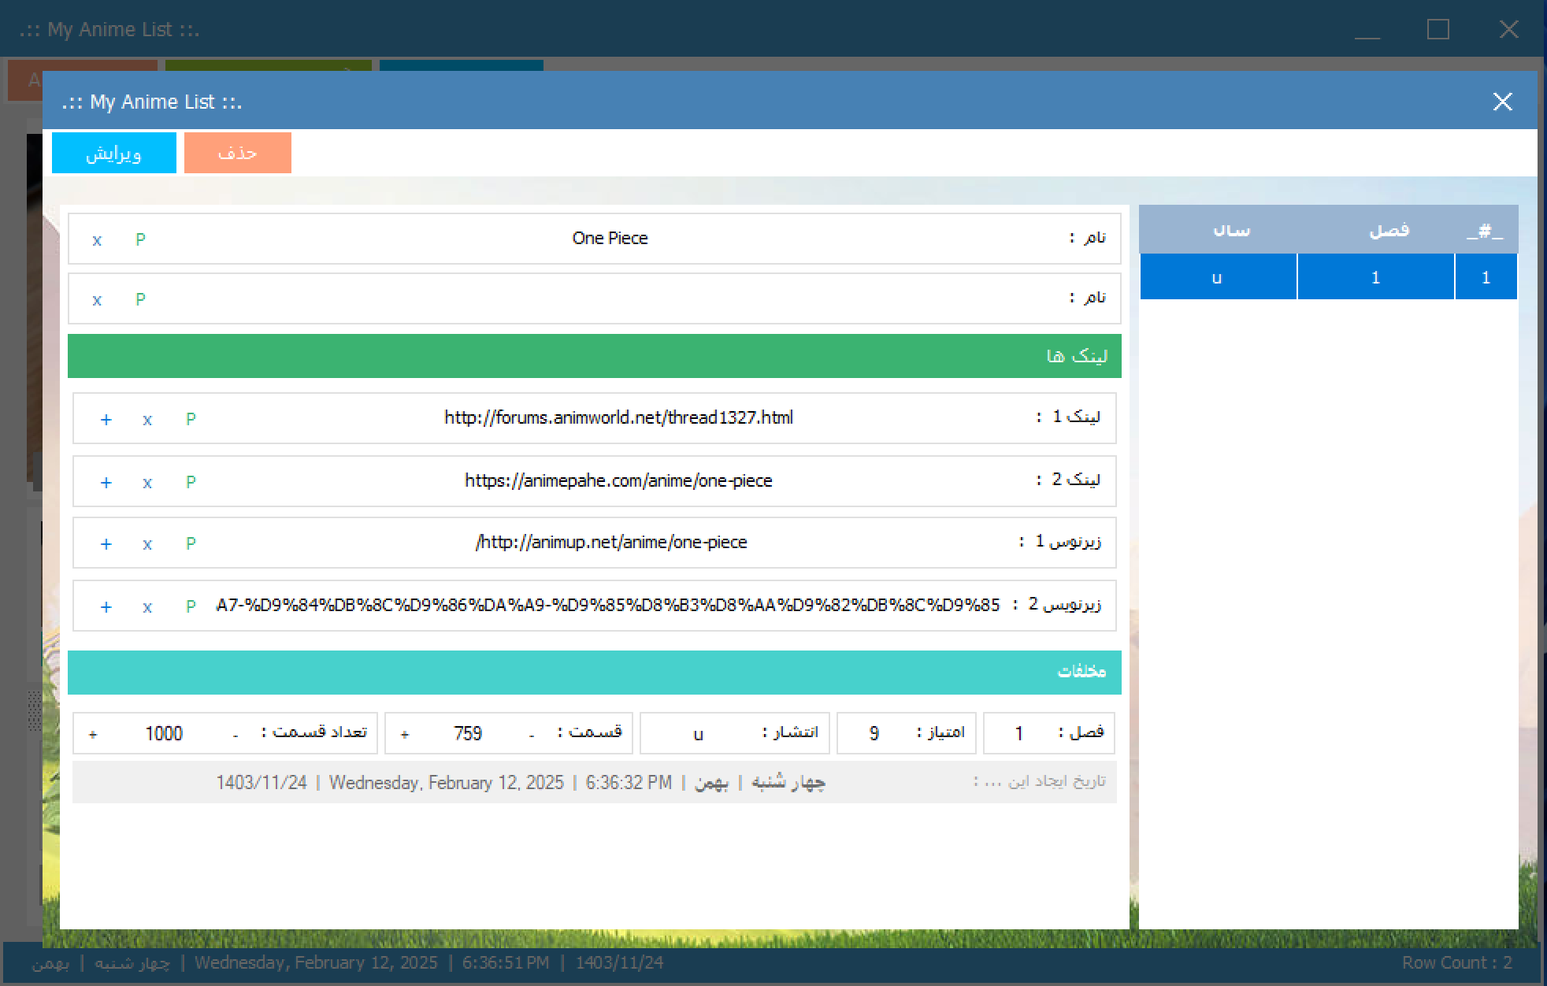Click the فصل column header in table
1547x986 pixels.
click(1389, 230)
